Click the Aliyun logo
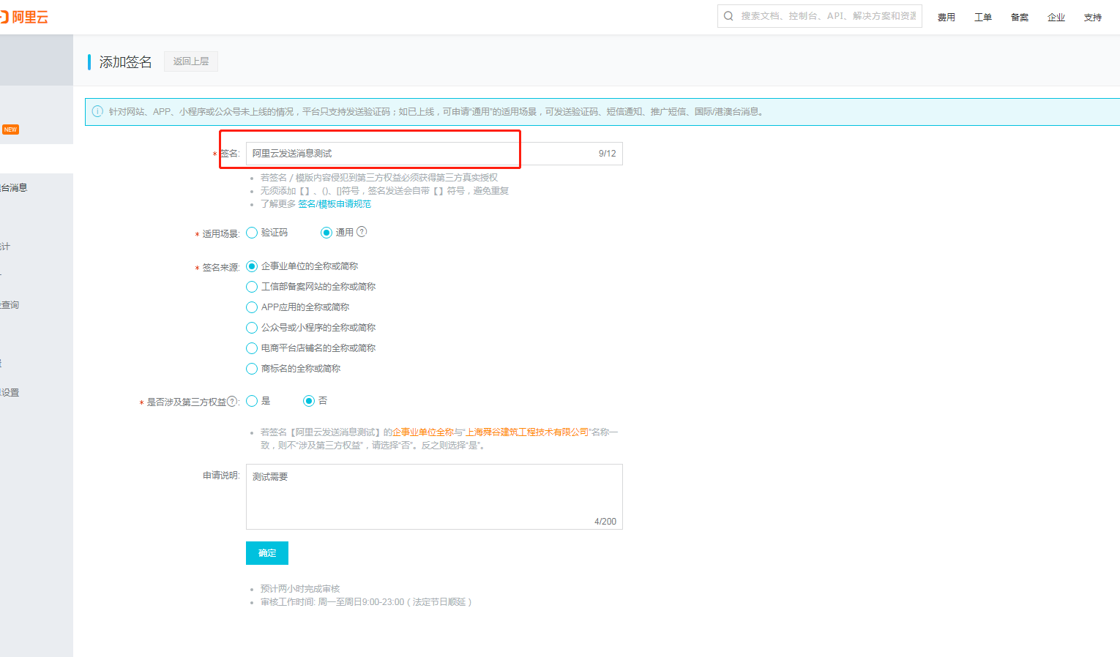 tap(24, 17)
